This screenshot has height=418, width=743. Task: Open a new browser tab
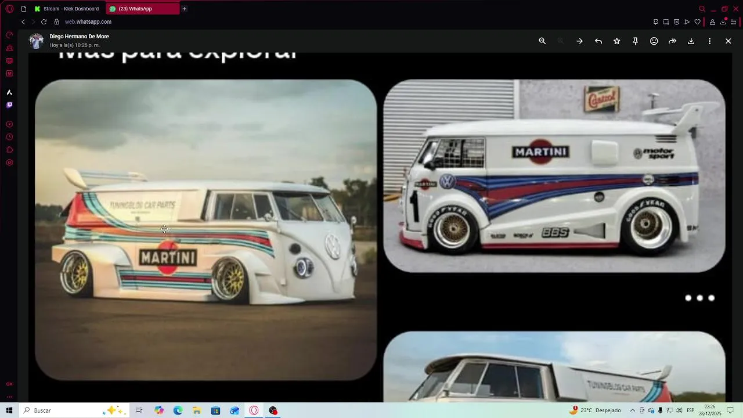pyautogui.click(x=185, y=9)
